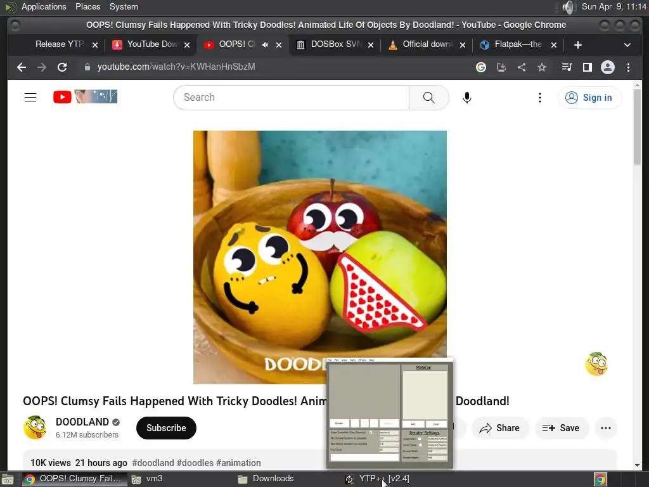Click the show desktop icon in the bottom panel
Image resolution: width=649 pixels, height=487 pixels.
[8, 479]
